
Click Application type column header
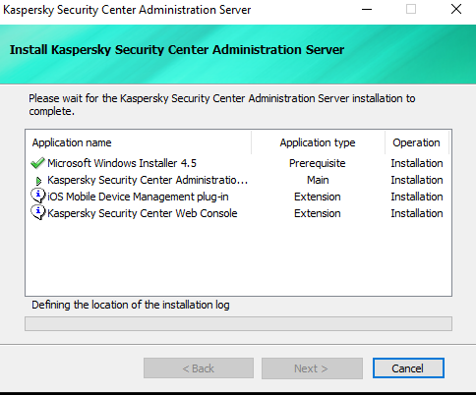(318, 142)
